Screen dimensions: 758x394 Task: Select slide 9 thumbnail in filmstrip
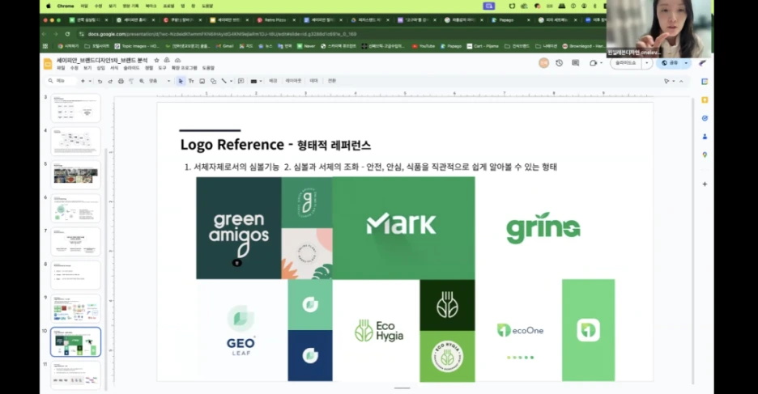click(x=75, y=308)
